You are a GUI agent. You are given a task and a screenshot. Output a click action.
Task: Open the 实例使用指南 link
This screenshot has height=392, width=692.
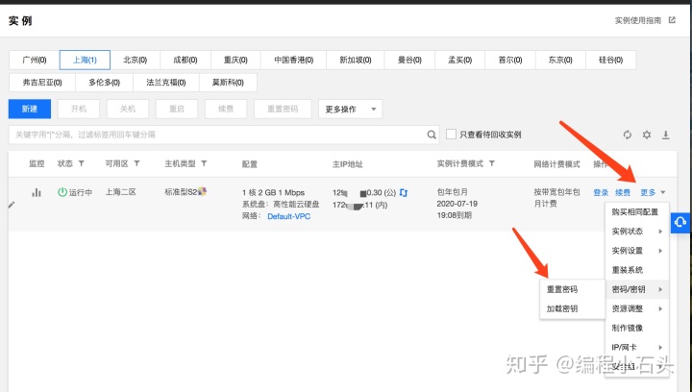pyautogui.click(x=638, y=20)
